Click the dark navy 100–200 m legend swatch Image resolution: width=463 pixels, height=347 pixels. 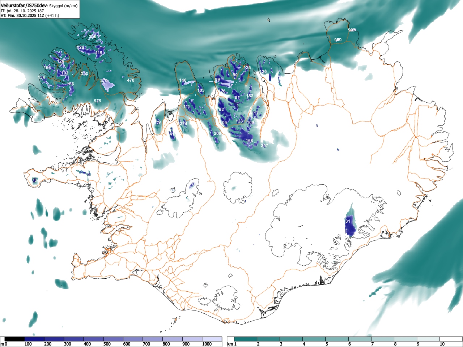coord(35,339)
